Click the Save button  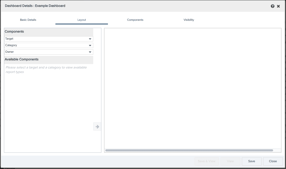tap(251, 161)
